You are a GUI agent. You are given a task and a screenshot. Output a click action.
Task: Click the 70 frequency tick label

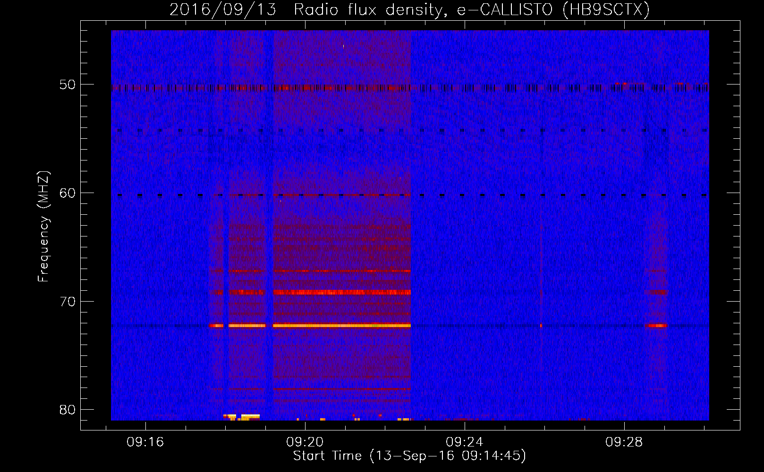[x=68, y=302]
